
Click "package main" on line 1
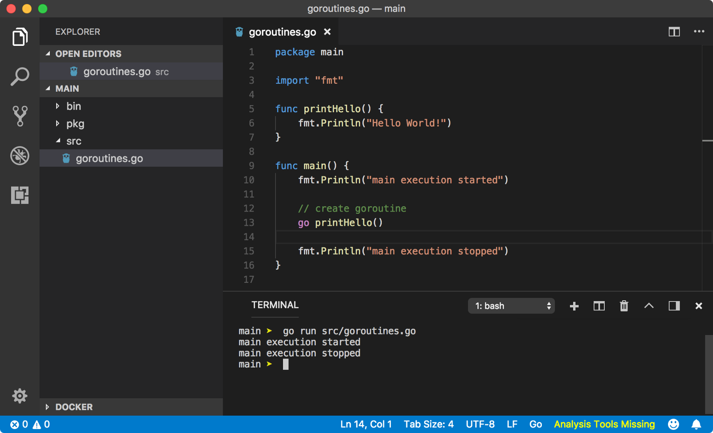(x=309, y=52)
